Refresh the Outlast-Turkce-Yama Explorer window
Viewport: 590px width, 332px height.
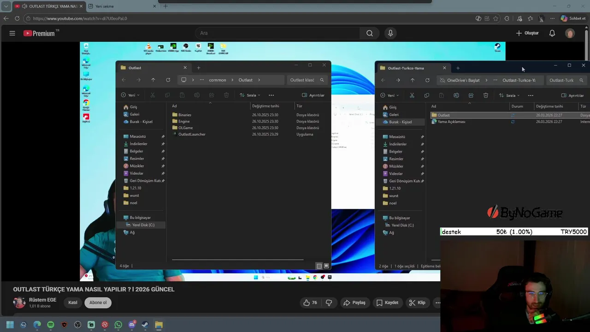click(x=427, y=80)
